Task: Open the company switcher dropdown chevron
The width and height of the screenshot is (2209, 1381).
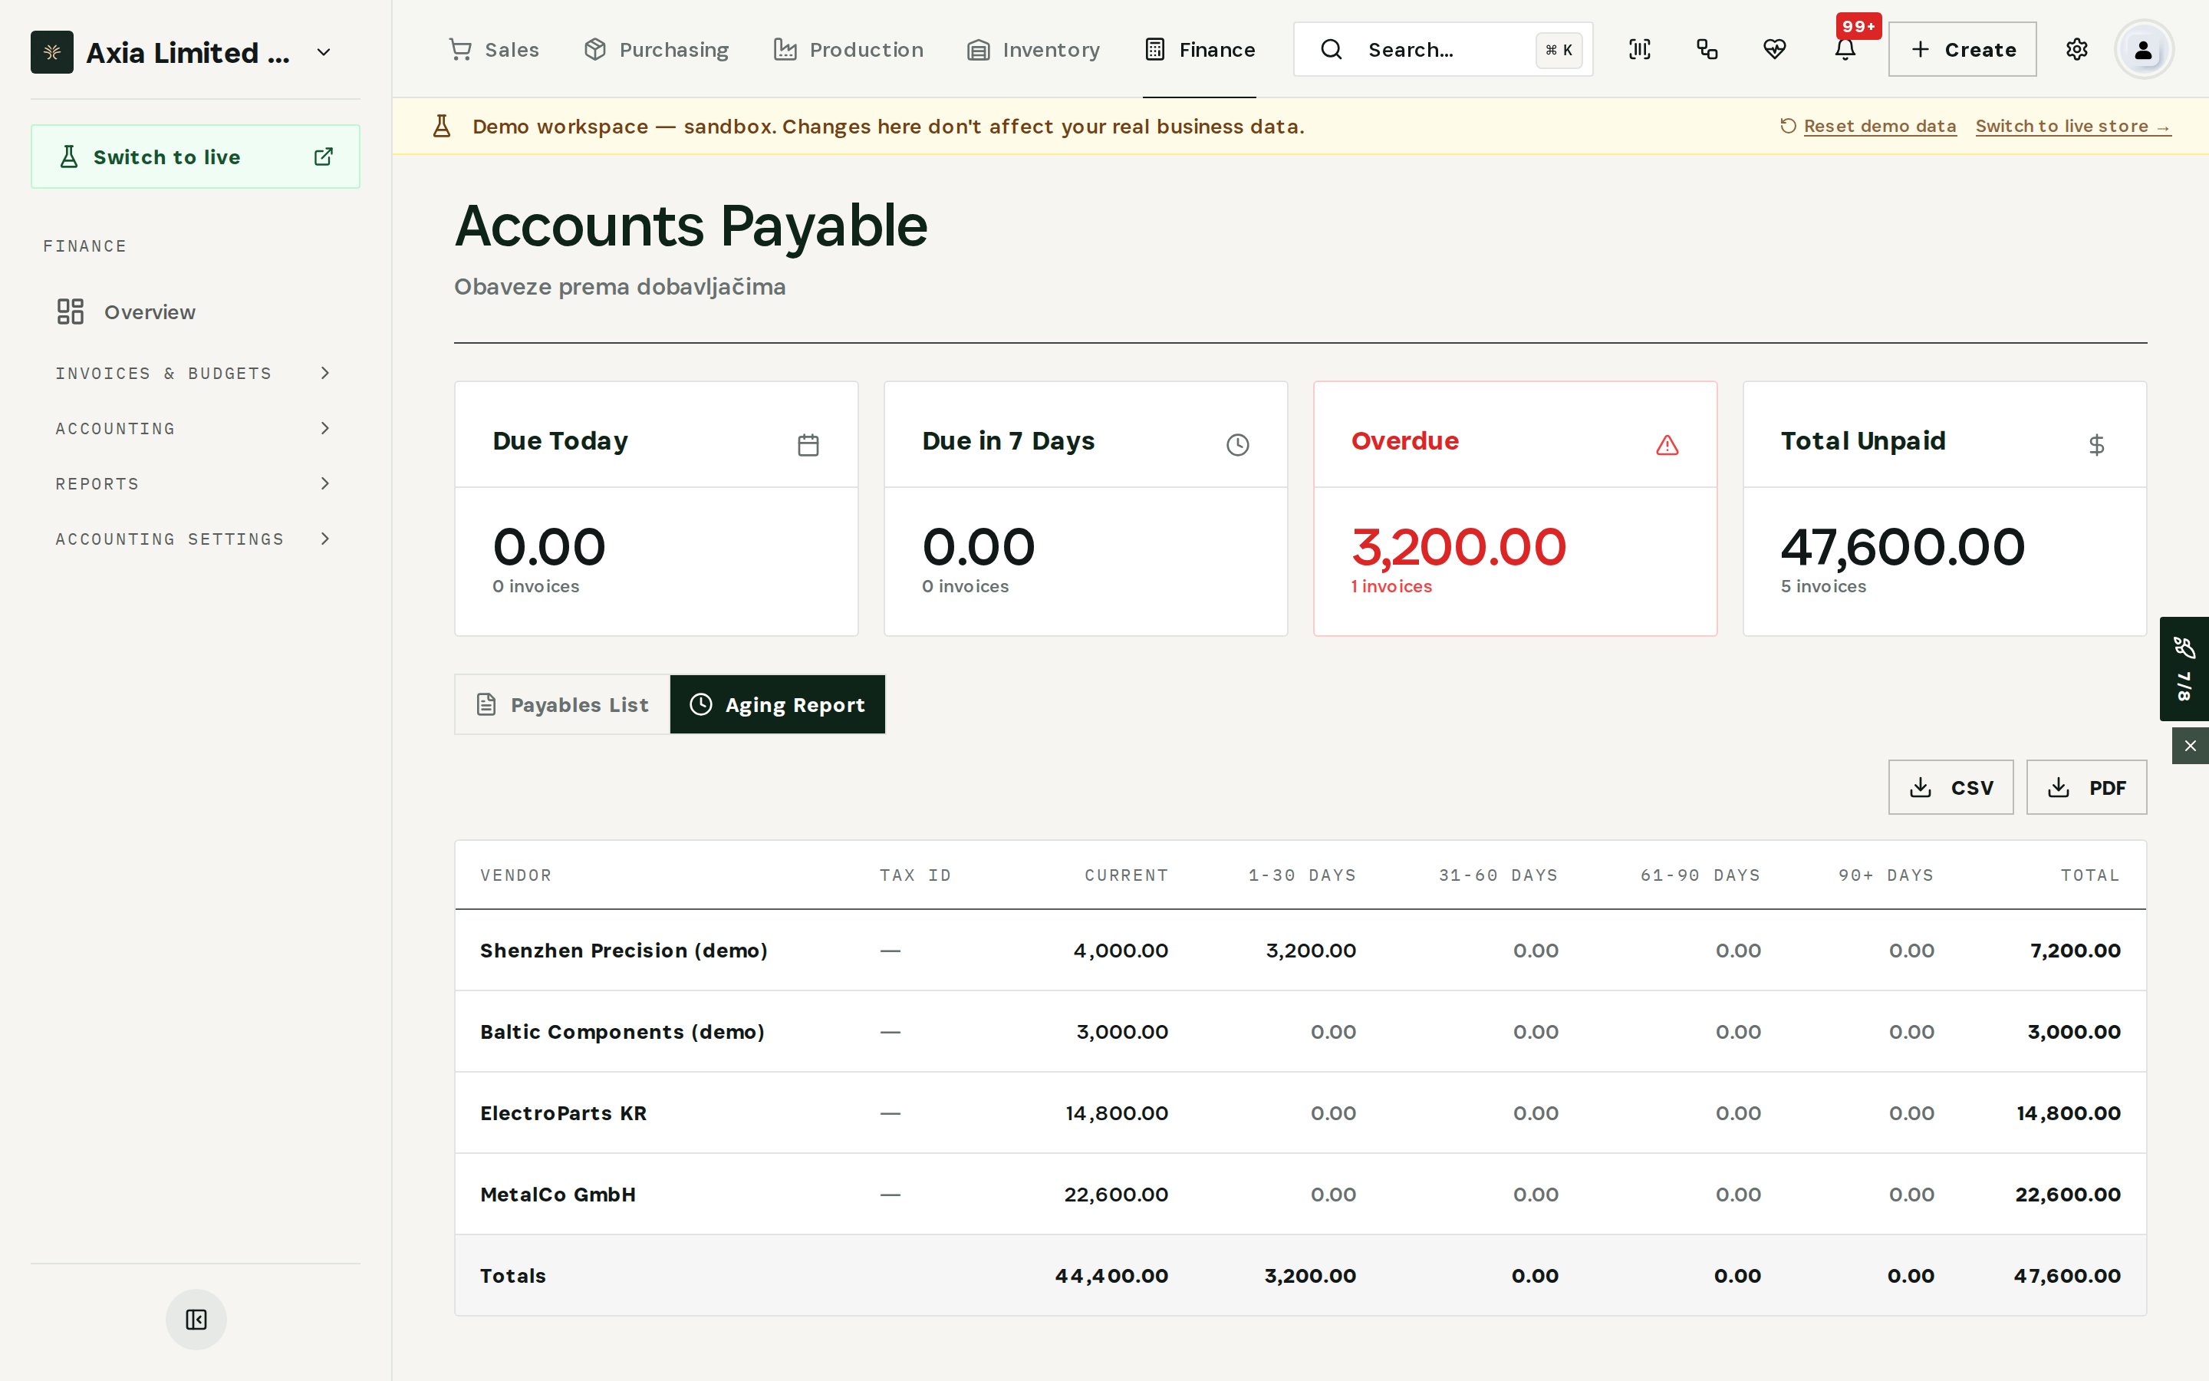Action: tap(323, 52)
